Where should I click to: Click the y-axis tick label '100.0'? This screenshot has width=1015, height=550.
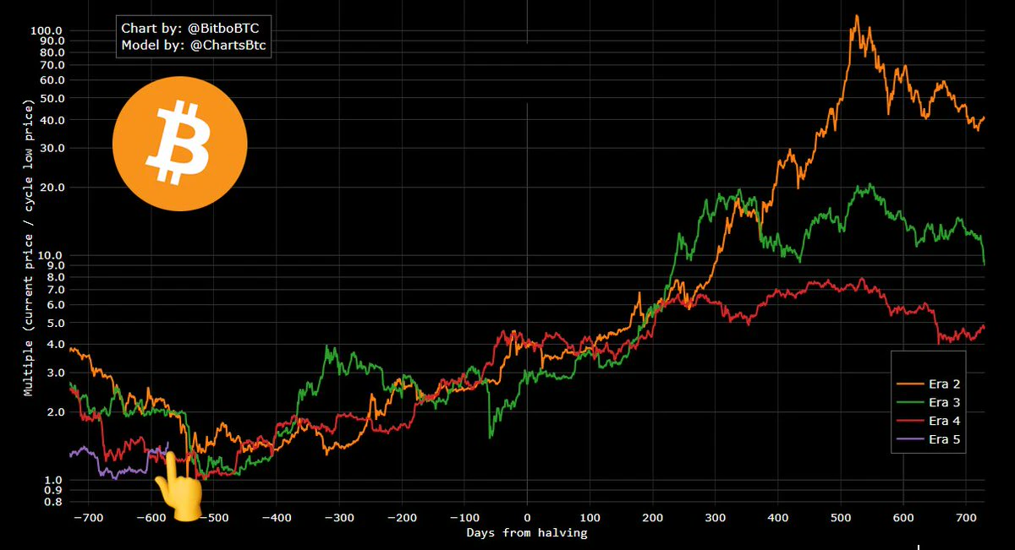[47, 31]
